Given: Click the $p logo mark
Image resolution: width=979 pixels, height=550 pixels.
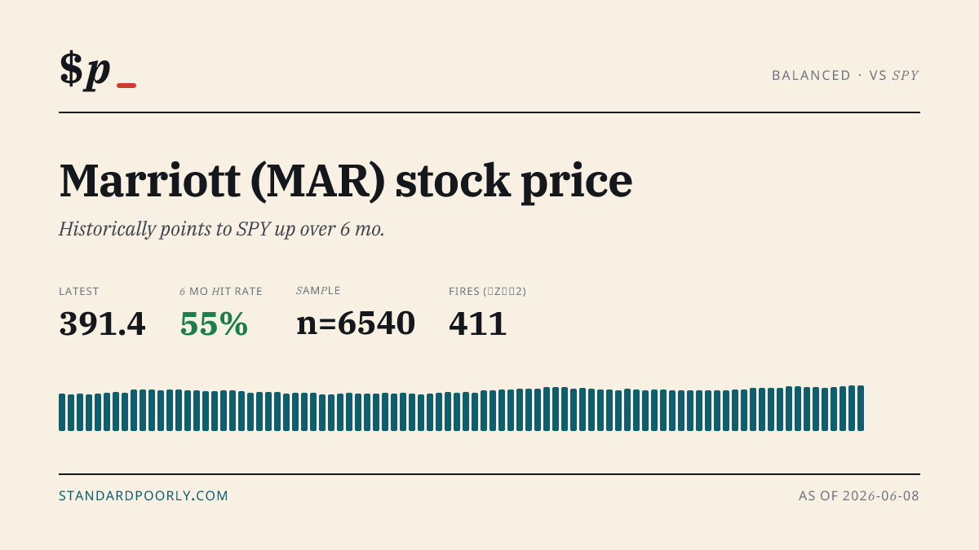Looking at the screenshot, I should tap(85, 69).
